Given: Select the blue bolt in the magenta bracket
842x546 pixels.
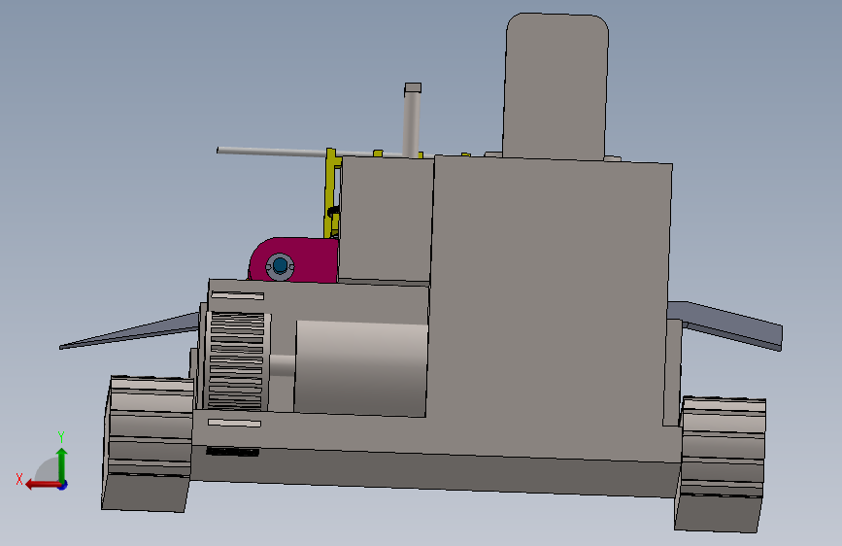Looking at the screenshot, I should [x=280, y=265].
